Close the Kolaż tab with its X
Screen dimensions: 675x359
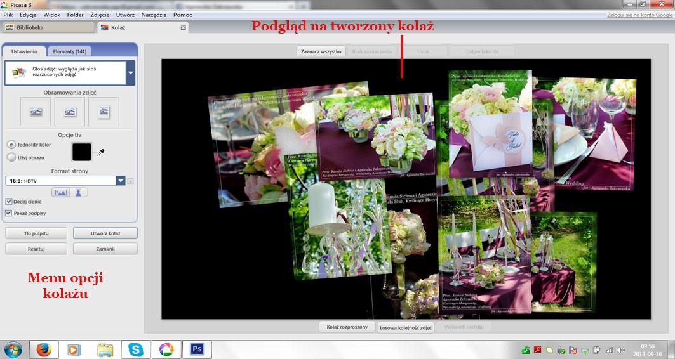click(x=184, y=27)
